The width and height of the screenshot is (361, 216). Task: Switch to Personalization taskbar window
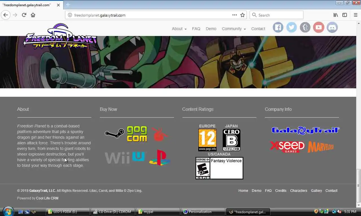[203, 212]
